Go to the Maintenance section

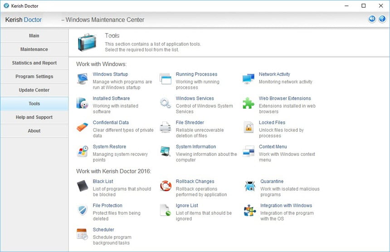coord(34,49)
